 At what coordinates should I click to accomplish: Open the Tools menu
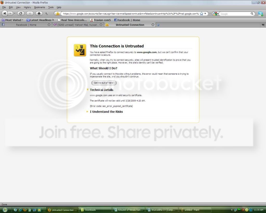(51, 7)
